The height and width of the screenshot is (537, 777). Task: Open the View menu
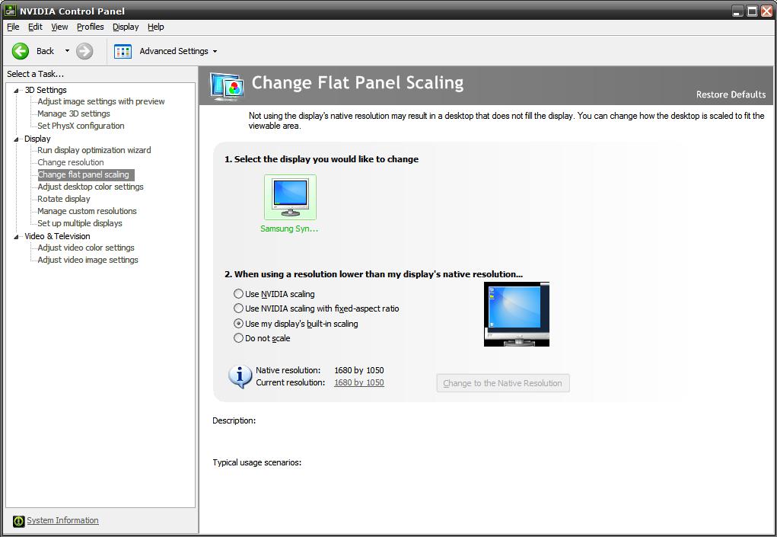pyautogui.click(x=59, y=27)
